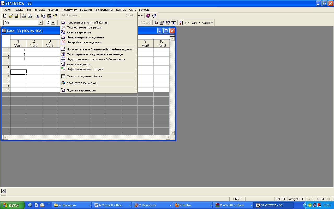Viewport: 334px width, 209px height.
Task: Activate the What's This help pointer
Action: pyautogui.click(x=154, y=16)
